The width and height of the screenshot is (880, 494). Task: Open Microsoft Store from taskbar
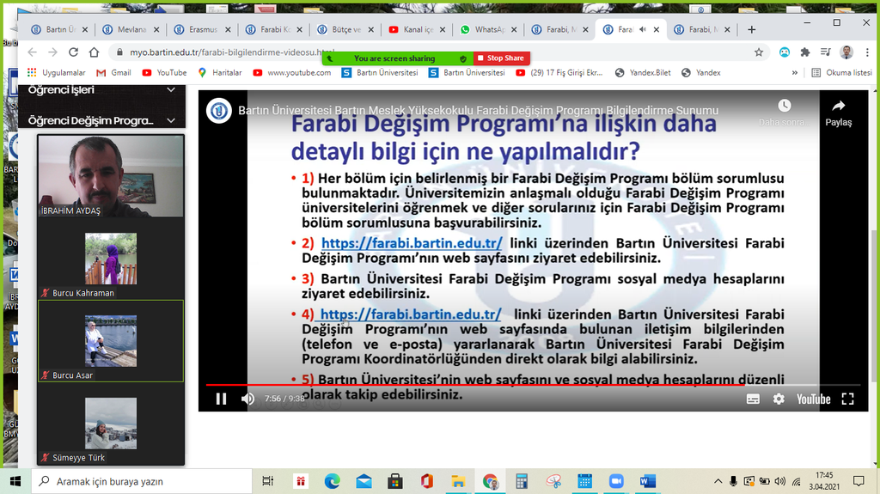(x=395, y=481)
